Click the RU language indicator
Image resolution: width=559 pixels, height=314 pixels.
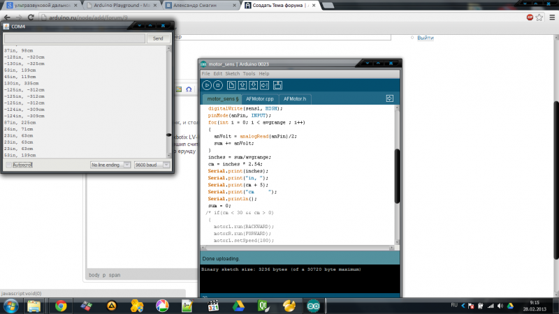(453, 305)
